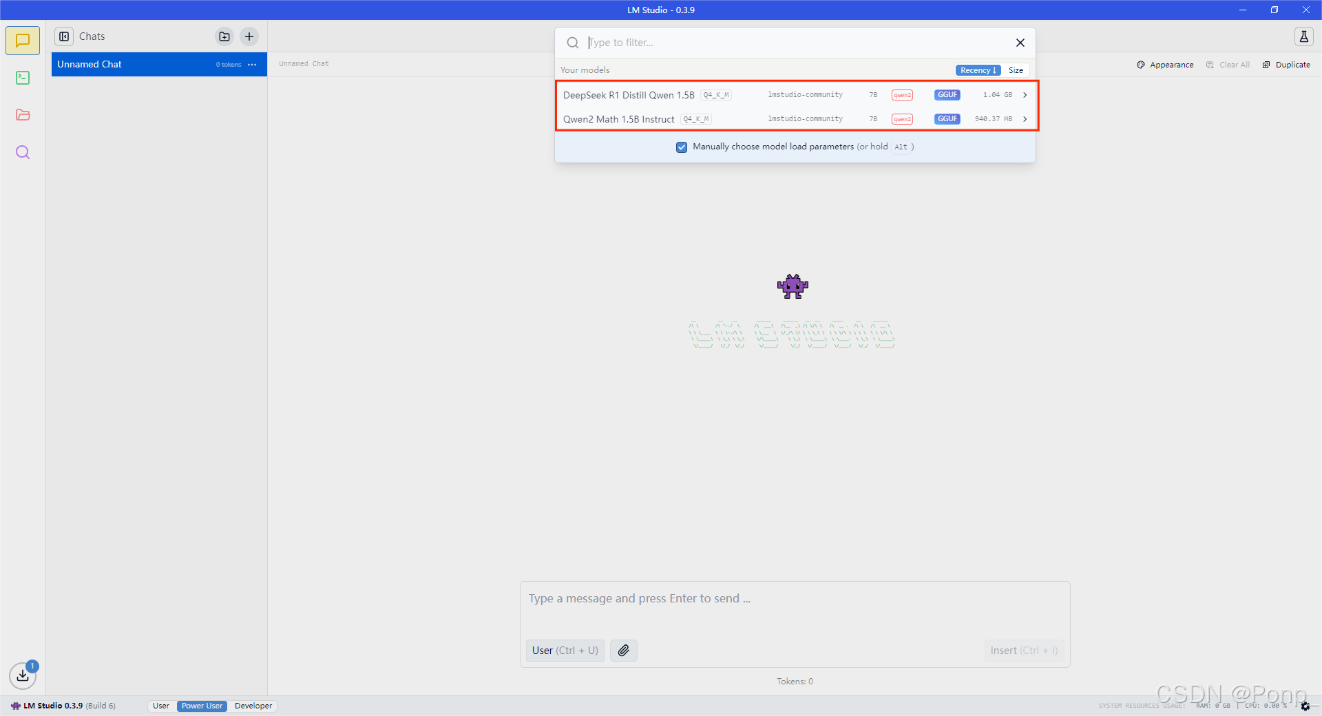1322x716 pixels.
Task: Sort models by Size
Action: [x=1016, y=70]
